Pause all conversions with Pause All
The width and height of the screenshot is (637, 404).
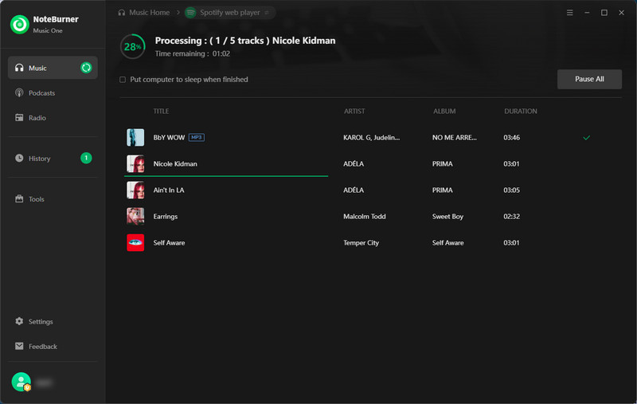tap(589, 79)
